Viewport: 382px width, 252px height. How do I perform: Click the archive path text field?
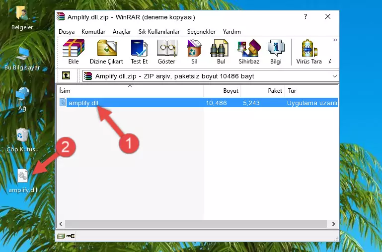(x=211, y=76)
